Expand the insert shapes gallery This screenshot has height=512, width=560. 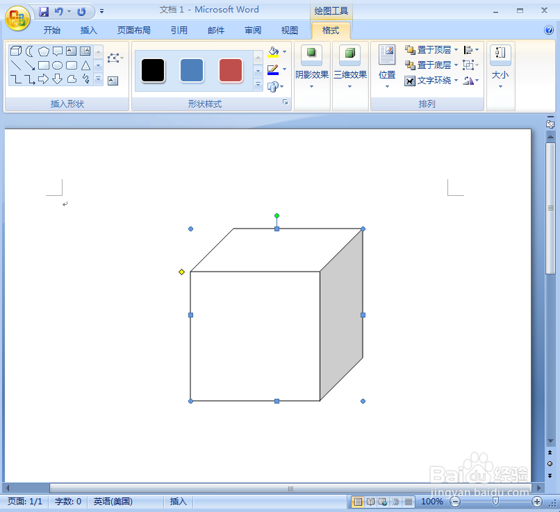point(99,79)
